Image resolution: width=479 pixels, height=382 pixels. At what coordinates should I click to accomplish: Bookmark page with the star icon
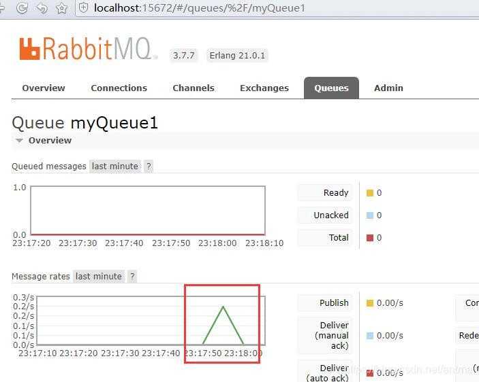[x=61, y=8]
